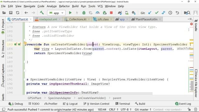Synchronize project with the refresh icon
This screenshot has width=199, height=112.
17,13
